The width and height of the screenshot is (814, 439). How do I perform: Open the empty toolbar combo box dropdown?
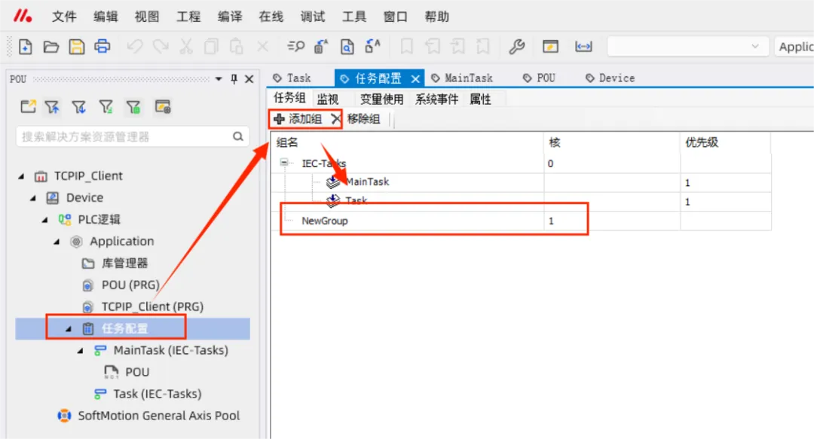pyautogui.click(x=754, y=46)
